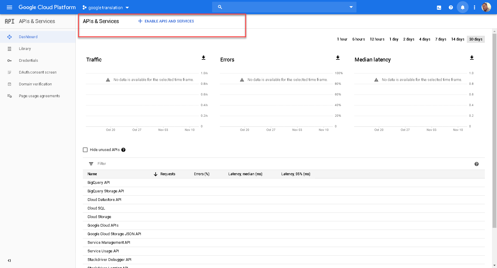Open the Service Management API entry
This screenshot has width=497, height=268.
click(x=109, y=243)
